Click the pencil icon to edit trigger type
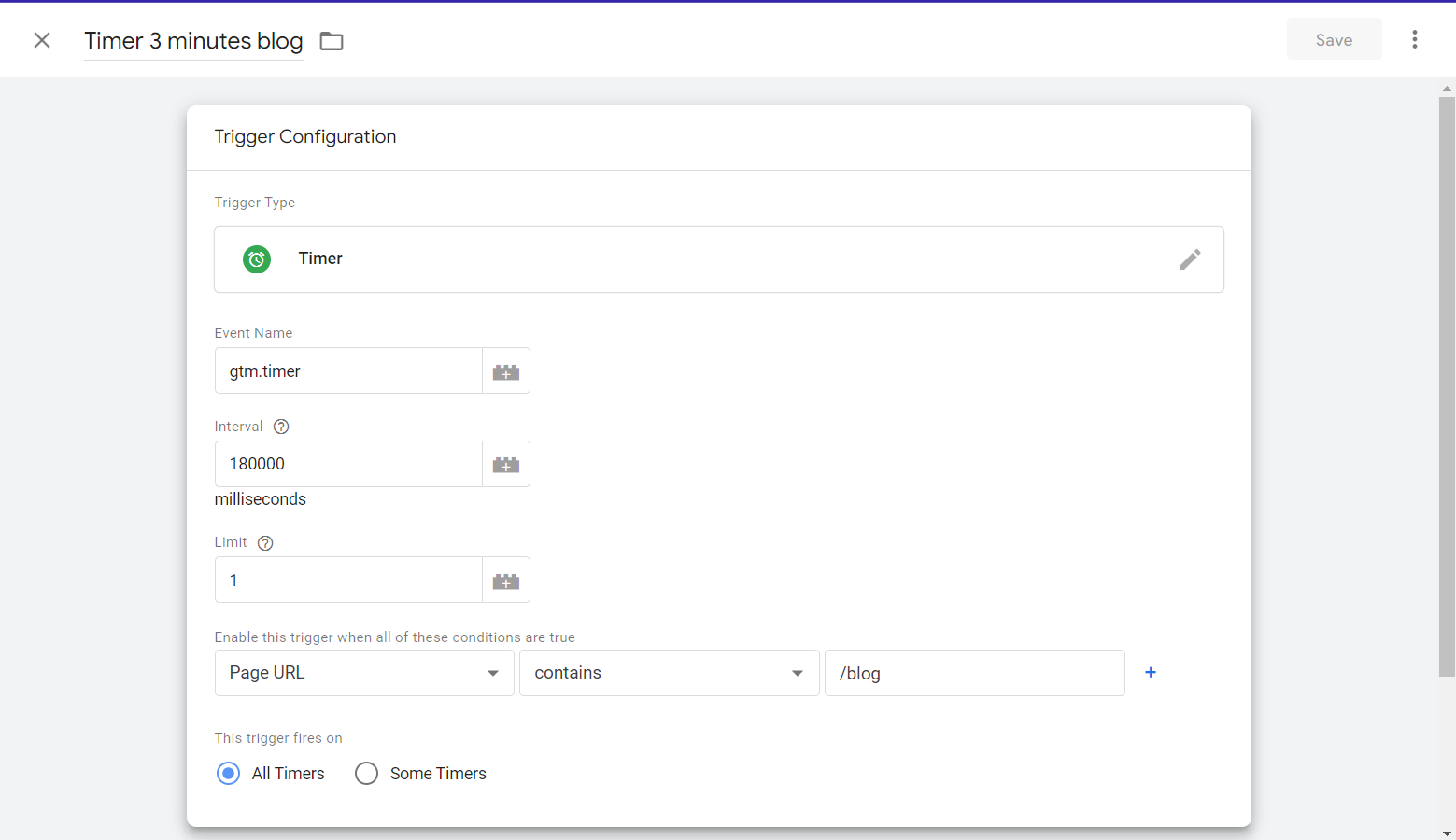1456x840 pixels. [x=1189, y=259]
